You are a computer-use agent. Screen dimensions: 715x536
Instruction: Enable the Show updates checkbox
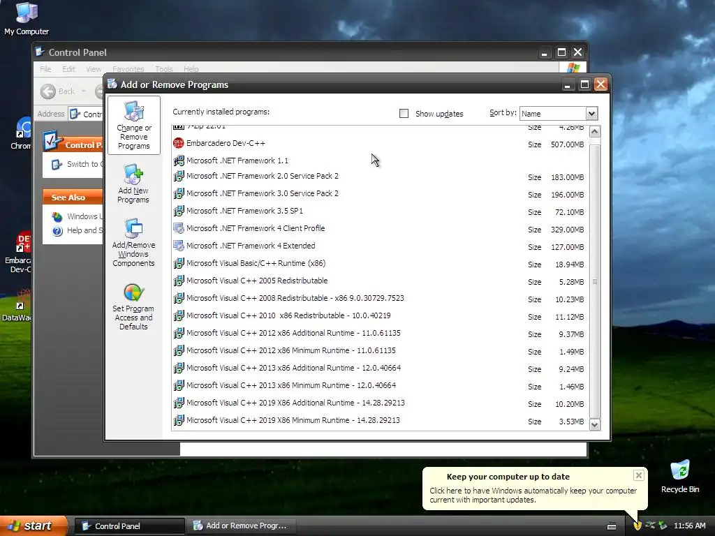pos(404,114)
